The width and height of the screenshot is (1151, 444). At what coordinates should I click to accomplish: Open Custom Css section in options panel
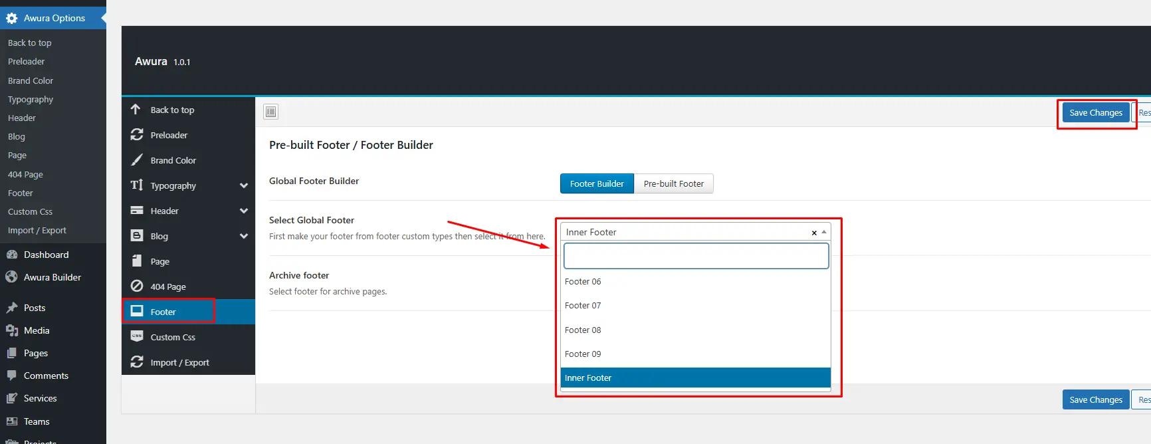click(188, 337)
